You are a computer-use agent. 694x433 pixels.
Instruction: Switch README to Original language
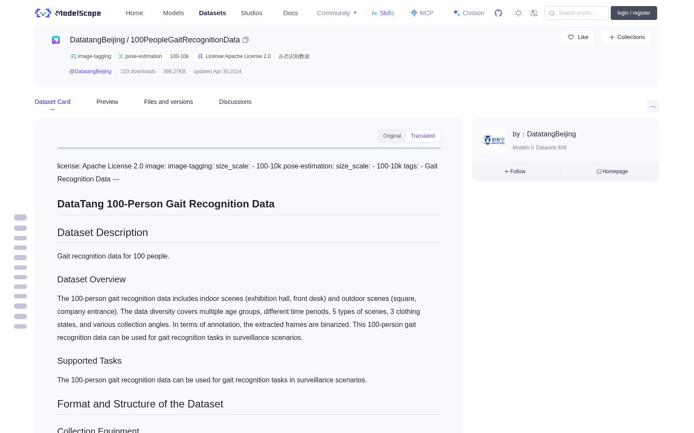pos(392,136)
